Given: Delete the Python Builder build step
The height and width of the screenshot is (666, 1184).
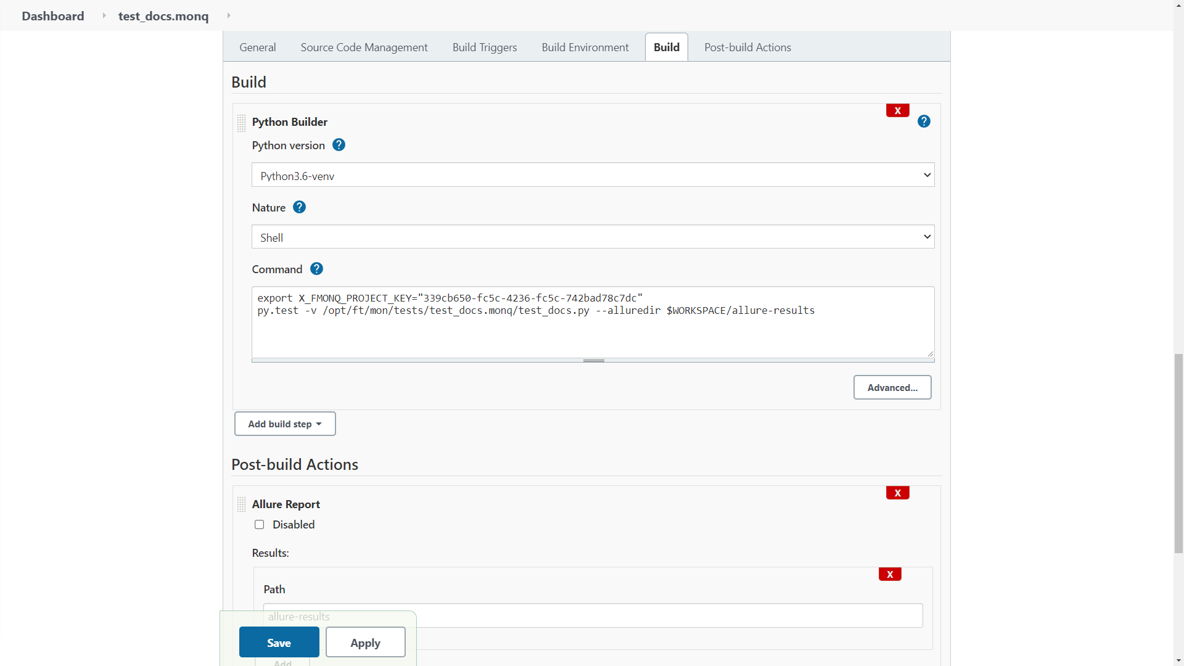Looking at the screenshot, I should 897,111.
